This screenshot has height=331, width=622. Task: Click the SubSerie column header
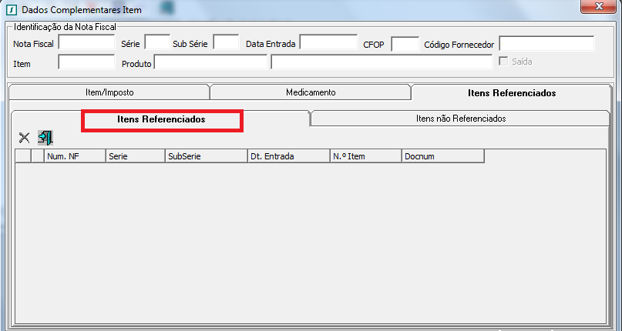click(x=207, y=156)
